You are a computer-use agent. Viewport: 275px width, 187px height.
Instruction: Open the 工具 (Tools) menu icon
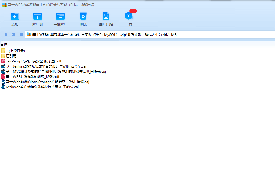click(x=129, y=16)
